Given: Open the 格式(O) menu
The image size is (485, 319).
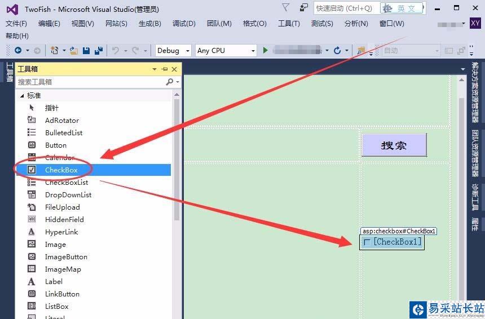Looking at the screenshot, I should point(254,24).
